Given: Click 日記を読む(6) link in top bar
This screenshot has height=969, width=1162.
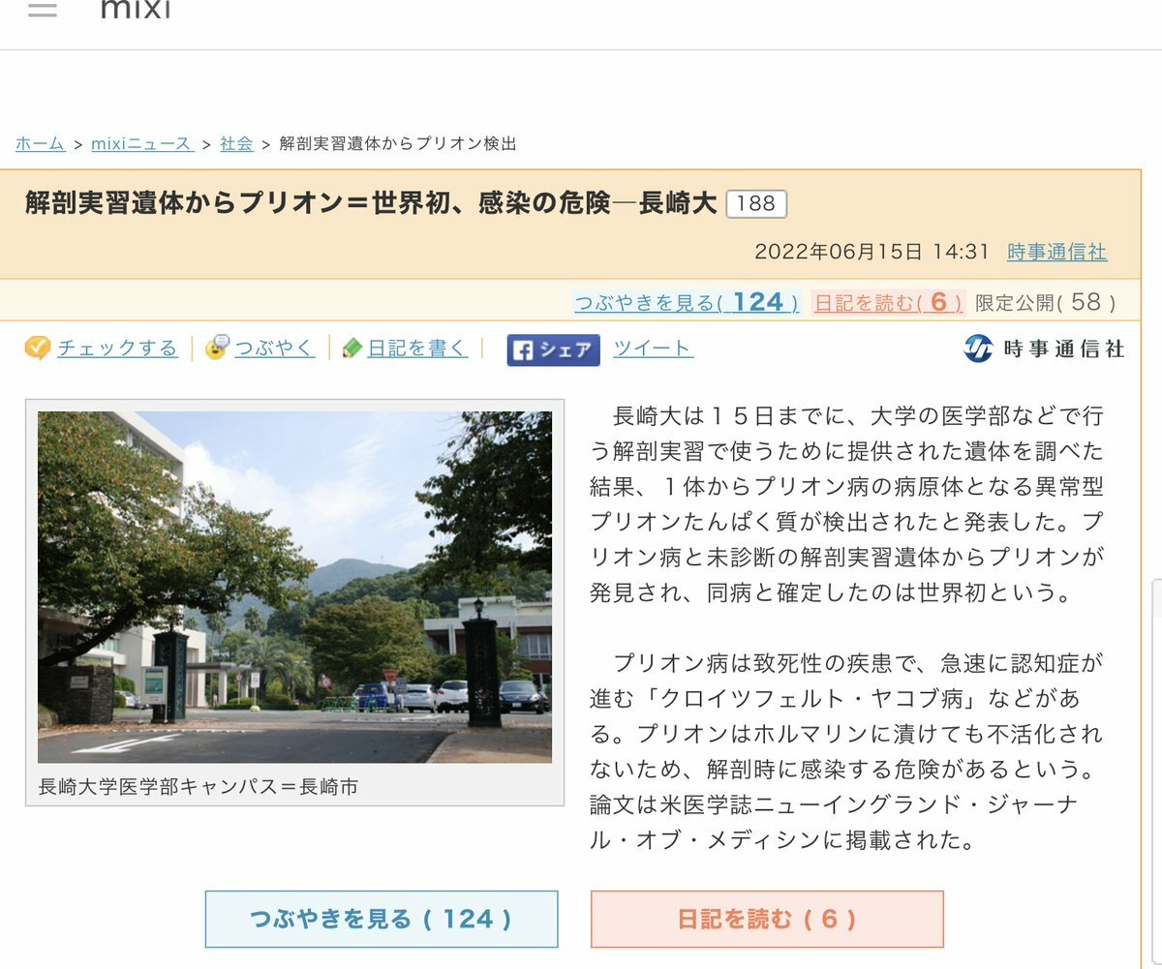Looking at the screenshot, I should tap(888, 303).
